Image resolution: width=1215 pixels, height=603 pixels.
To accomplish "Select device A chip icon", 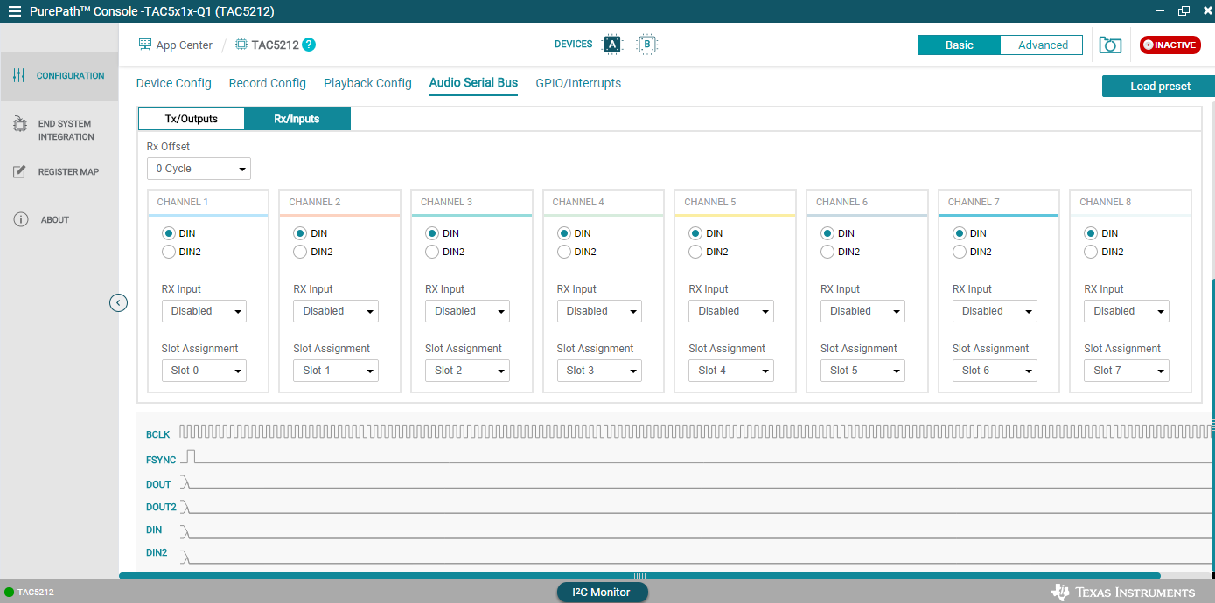I will [612, 45].
